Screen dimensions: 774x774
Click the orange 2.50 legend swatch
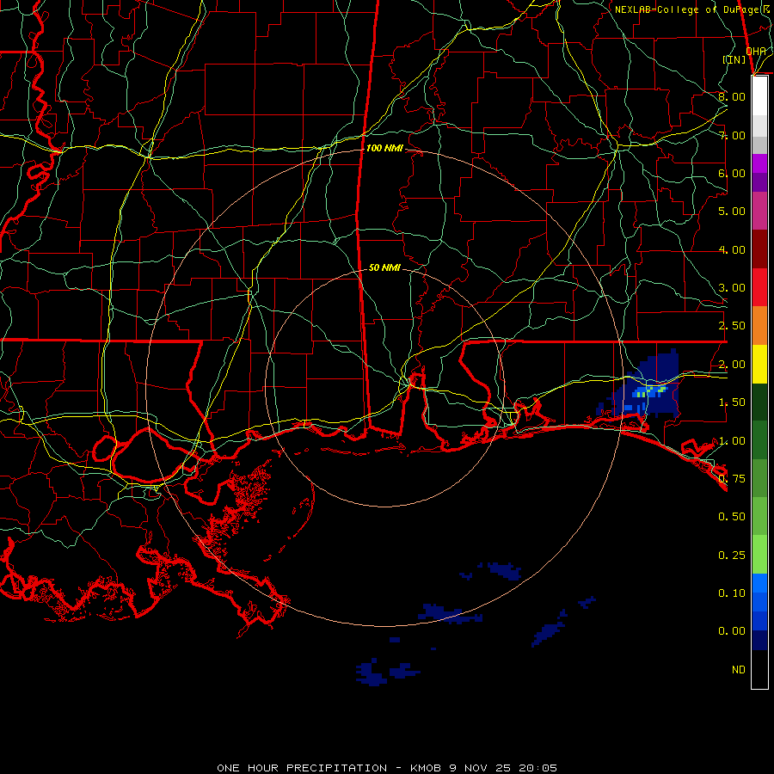click(x=759, y=326)
